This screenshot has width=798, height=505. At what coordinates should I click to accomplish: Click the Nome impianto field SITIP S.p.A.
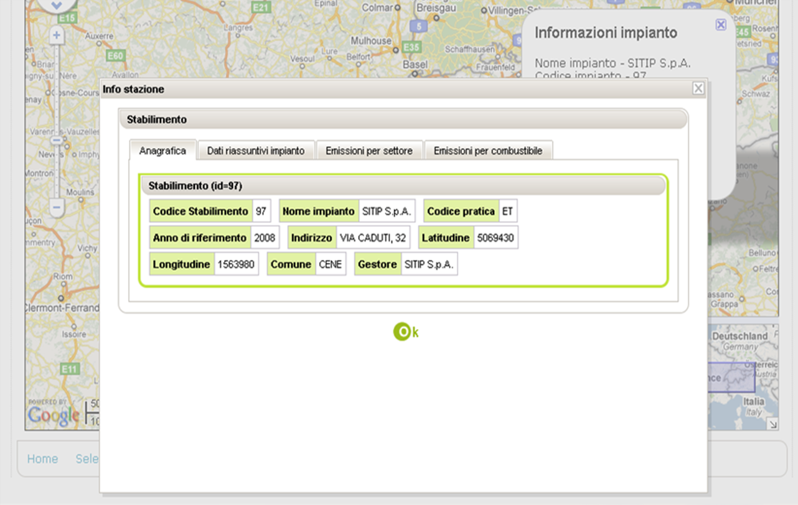387,211
